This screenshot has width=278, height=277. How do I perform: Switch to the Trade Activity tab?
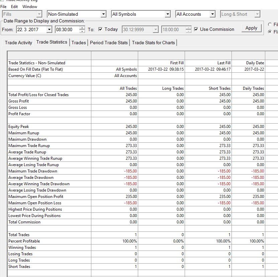coord(18,43)
